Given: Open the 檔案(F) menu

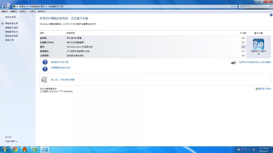Looking at the screenshot, I should 5,11.
